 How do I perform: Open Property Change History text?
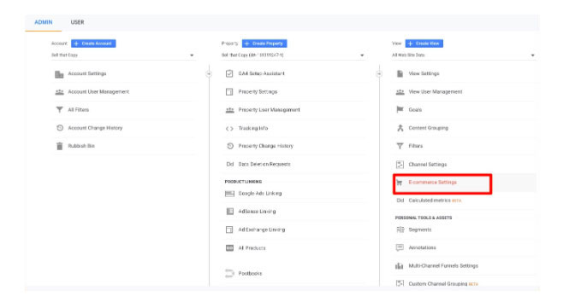(x=265, y=146)
